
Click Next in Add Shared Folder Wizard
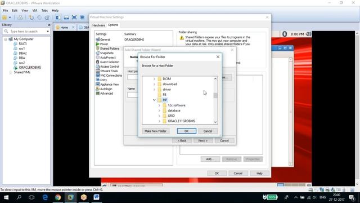coord(203,140)
